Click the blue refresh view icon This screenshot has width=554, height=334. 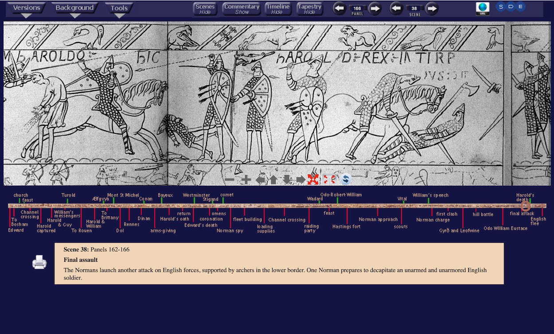point(346,179)
